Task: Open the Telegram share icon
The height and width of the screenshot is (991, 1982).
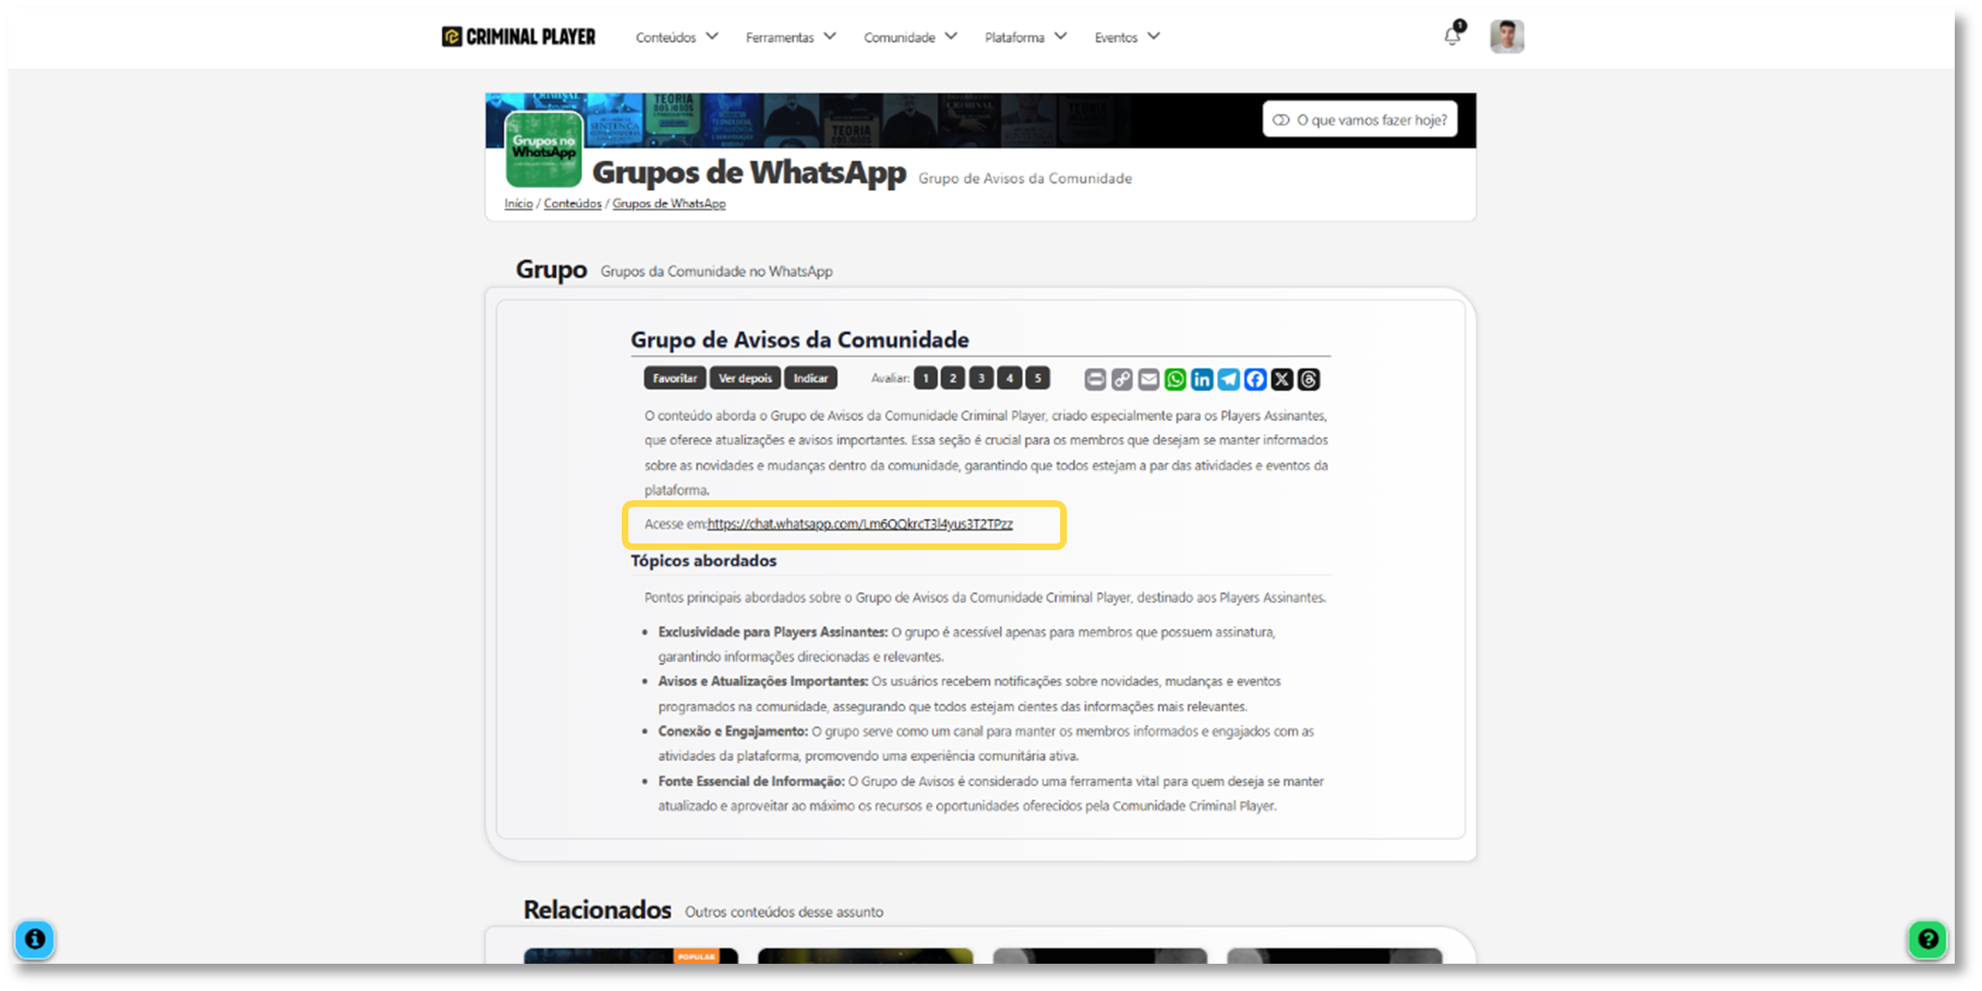Action: [x=1228, y=379]
